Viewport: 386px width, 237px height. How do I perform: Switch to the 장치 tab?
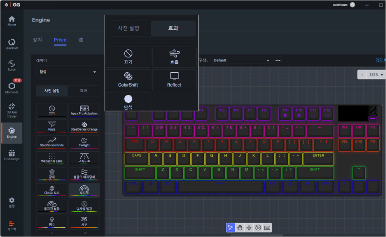pos(37,40)
